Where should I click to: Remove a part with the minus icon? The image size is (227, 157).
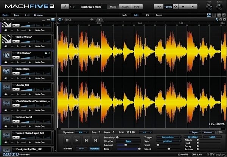12,20
